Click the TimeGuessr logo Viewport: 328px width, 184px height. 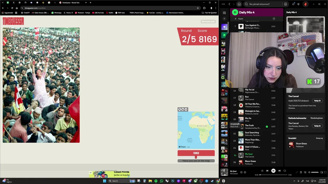[13, 21]
